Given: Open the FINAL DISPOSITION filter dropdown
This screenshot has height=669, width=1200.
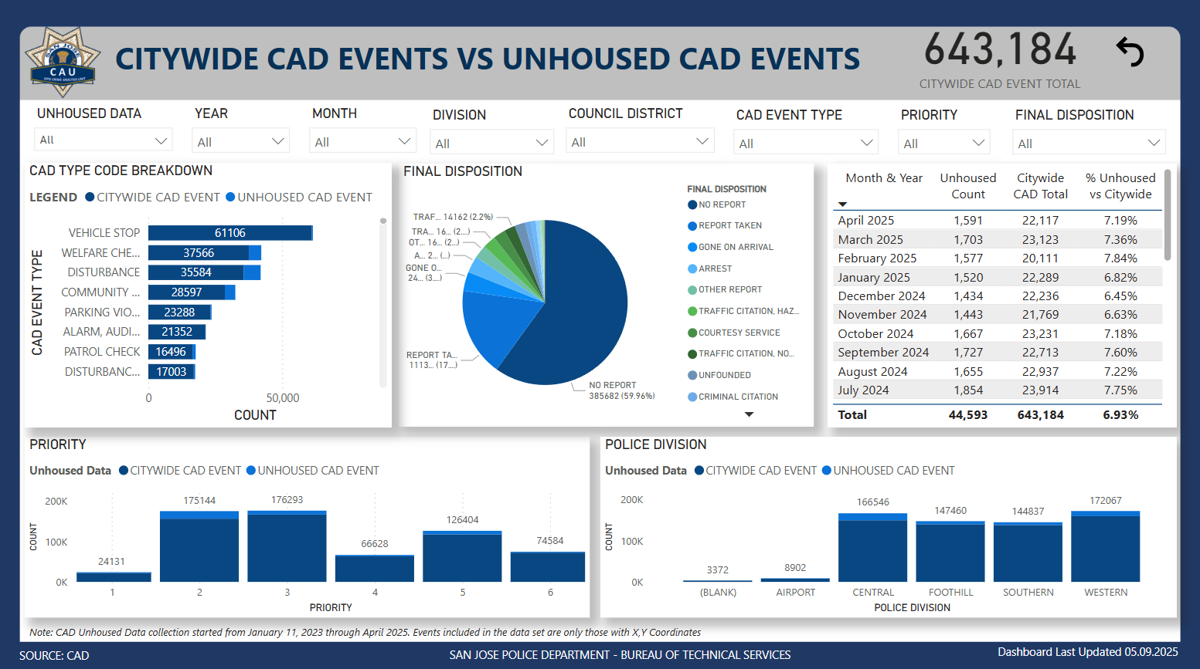Looking at the screenshot, I should pyautogui.click(x=1088, y=143).
